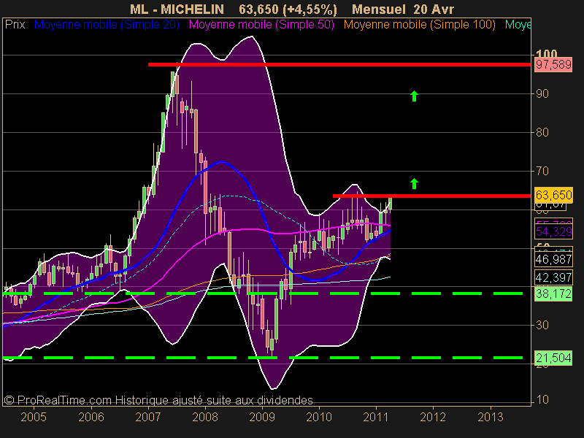Click the "ML - MICHELIN" chart title

pyautogui.click(x=177, y=9)
